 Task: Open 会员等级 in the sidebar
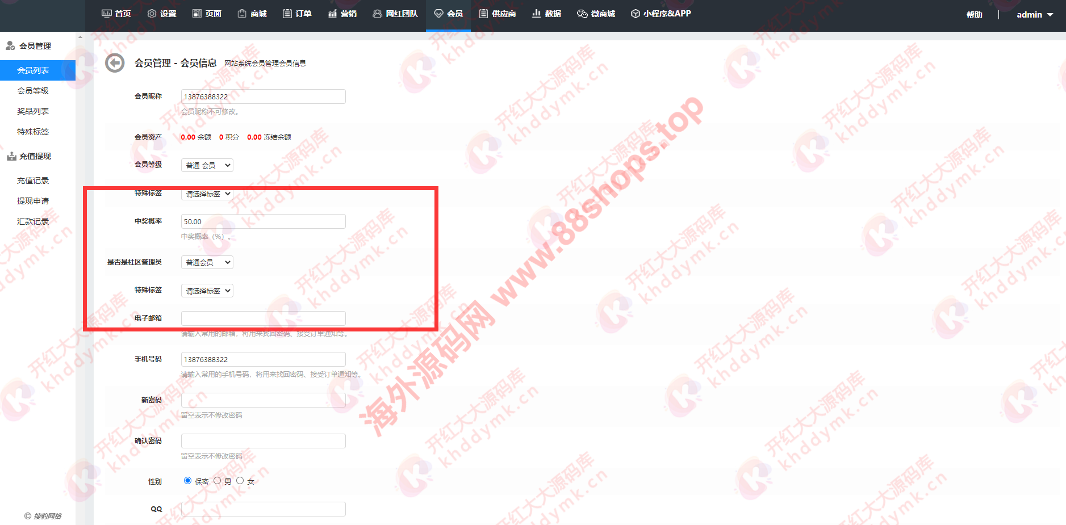(33, 91)
